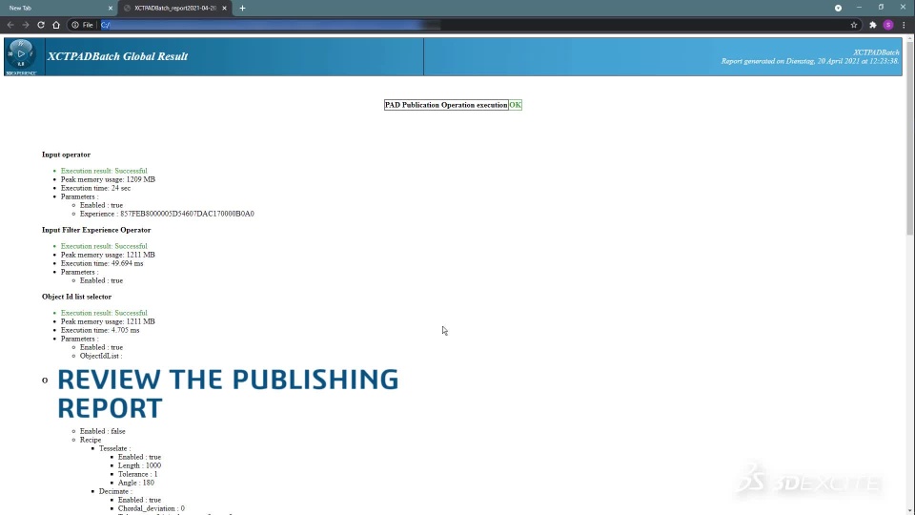
Task: Click the ObjectIdList parameter line
Action: (101, 356)
